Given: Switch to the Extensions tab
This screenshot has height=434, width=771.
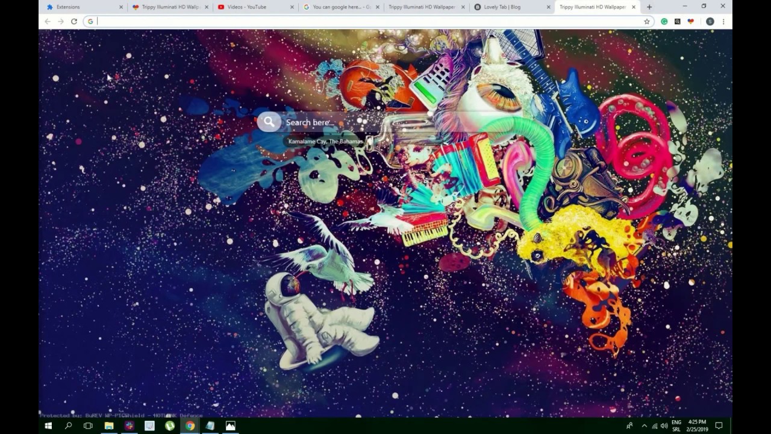Looking at the screenshot, I should [78, 7].
